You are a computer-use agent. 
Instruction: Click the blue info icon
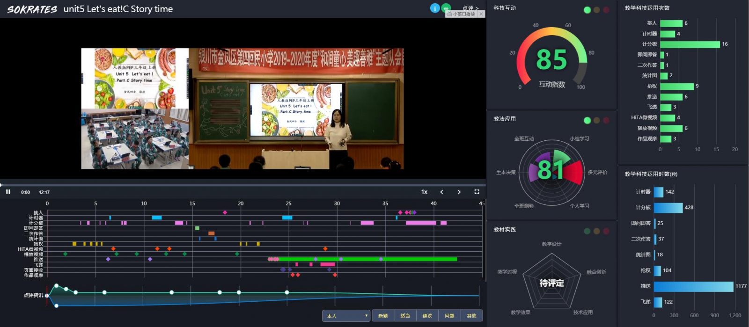(x=435, y=8)
